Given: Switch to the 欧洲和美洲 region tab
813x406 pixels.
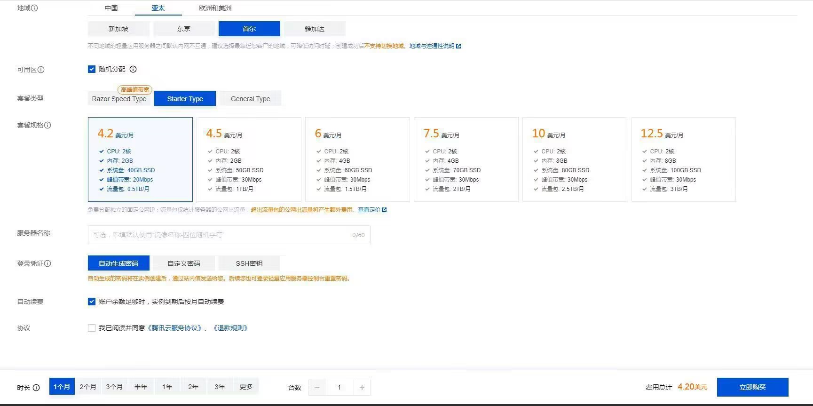Looking at the screenshot, I should tap(215, 8).
